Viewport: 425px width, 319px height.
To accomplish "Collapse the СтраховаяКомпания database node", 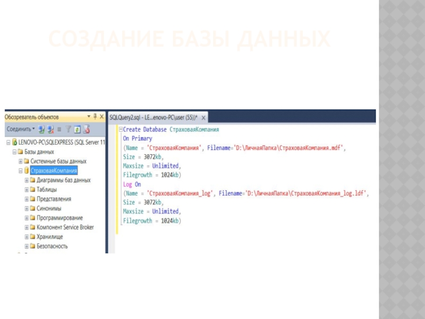I will click(21, 171).
